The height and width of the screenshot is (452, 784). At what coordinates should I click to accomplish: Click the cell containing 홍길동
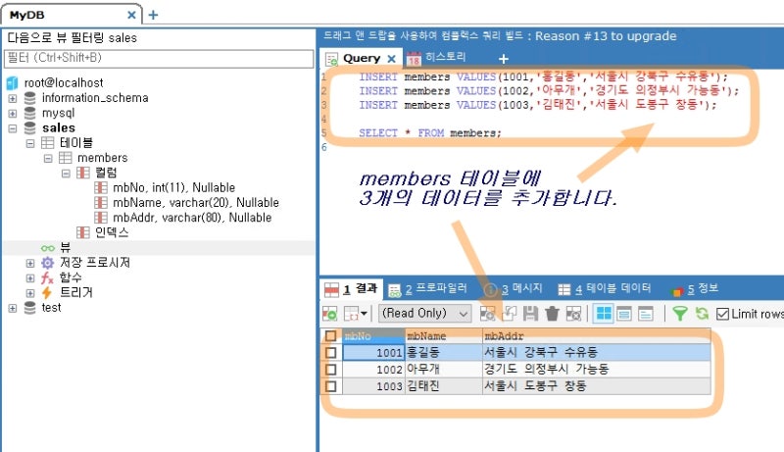(444, 353)
